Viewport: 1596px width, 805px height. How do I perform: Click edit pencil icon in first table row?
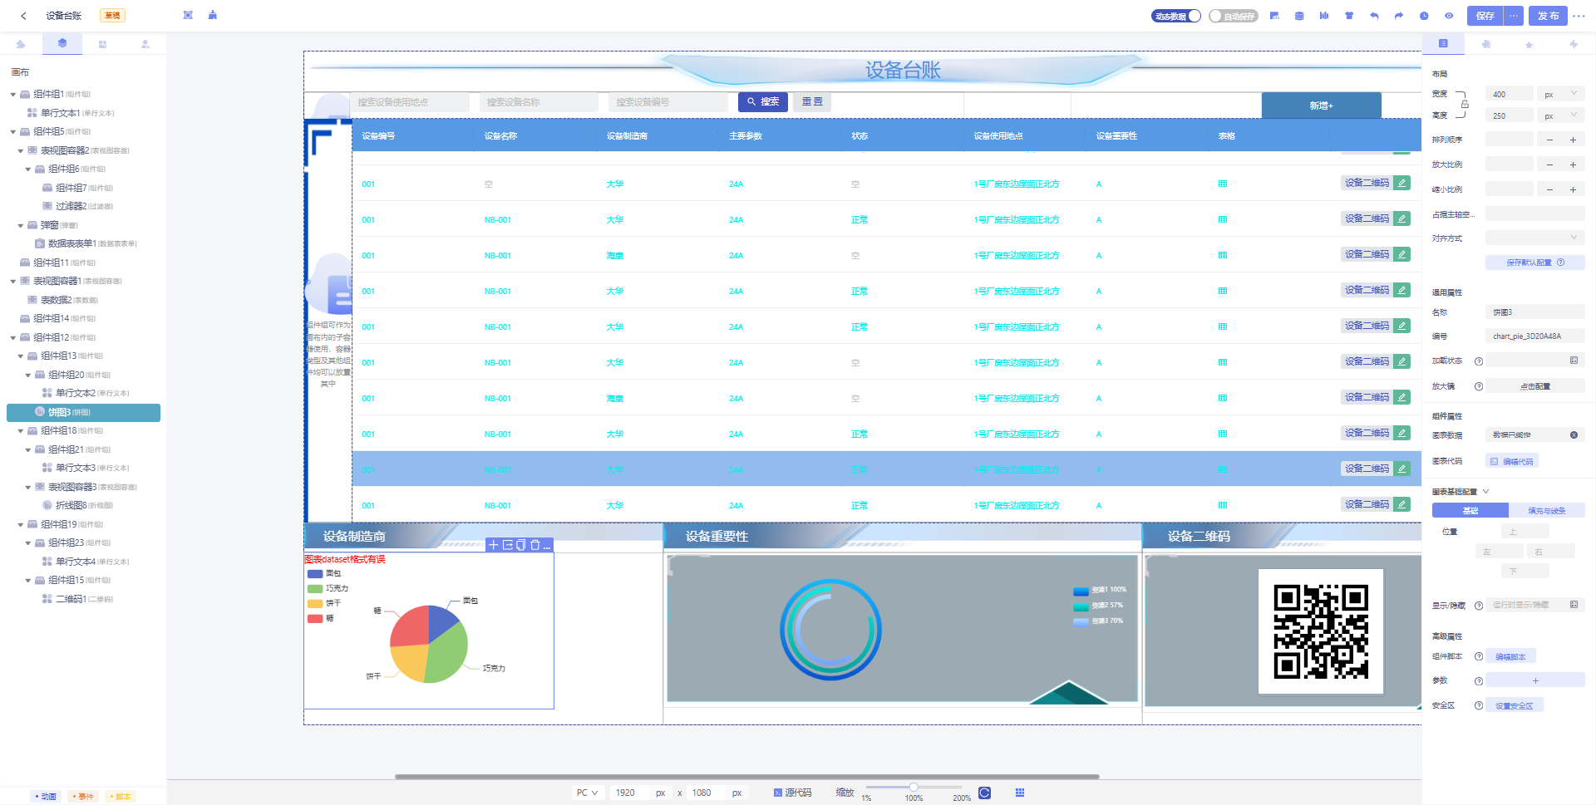(1402, 183)
